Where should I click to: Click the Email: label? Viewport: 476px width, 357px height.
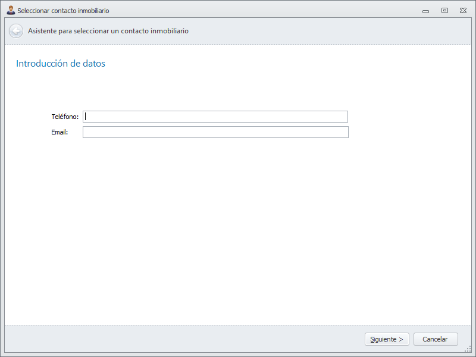point(59,132)
